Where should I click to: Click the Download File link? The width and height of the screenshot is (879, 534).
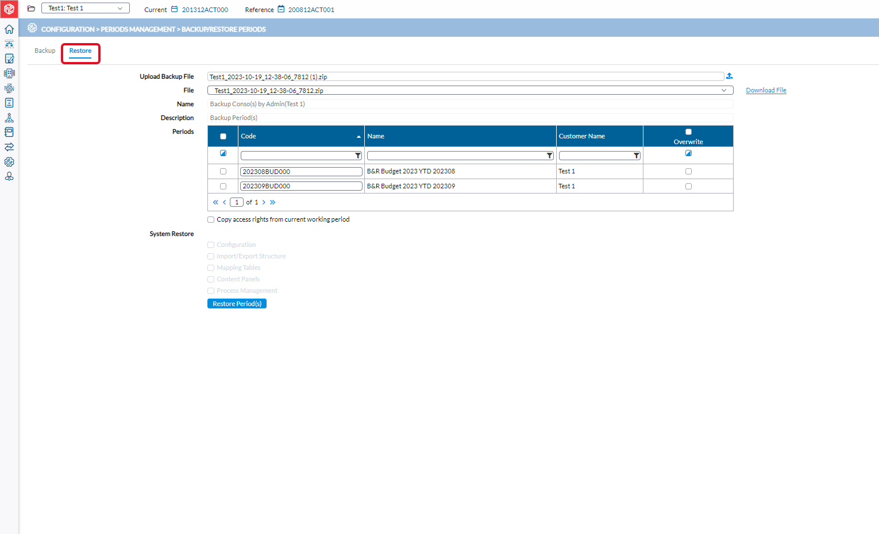766,90
